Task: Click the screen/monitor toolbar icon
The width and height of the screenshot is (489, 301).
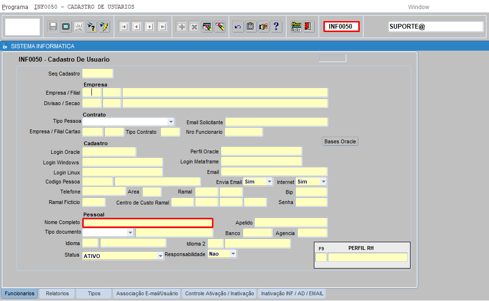Action: click(66, 26)
